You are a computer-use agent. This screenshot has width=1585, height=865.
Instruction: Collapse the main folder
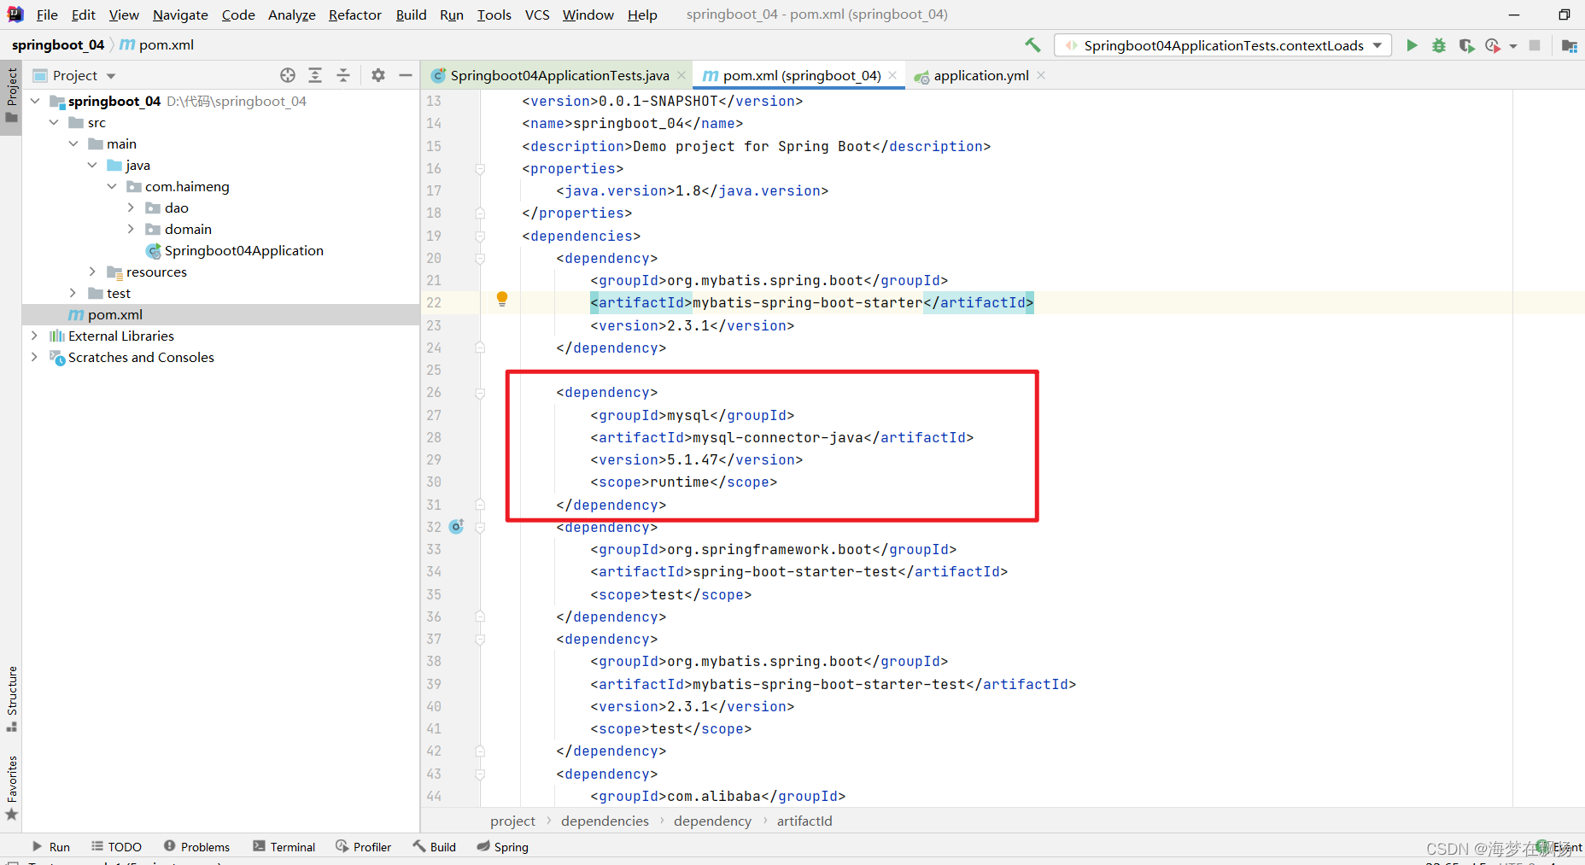[73, 143]
